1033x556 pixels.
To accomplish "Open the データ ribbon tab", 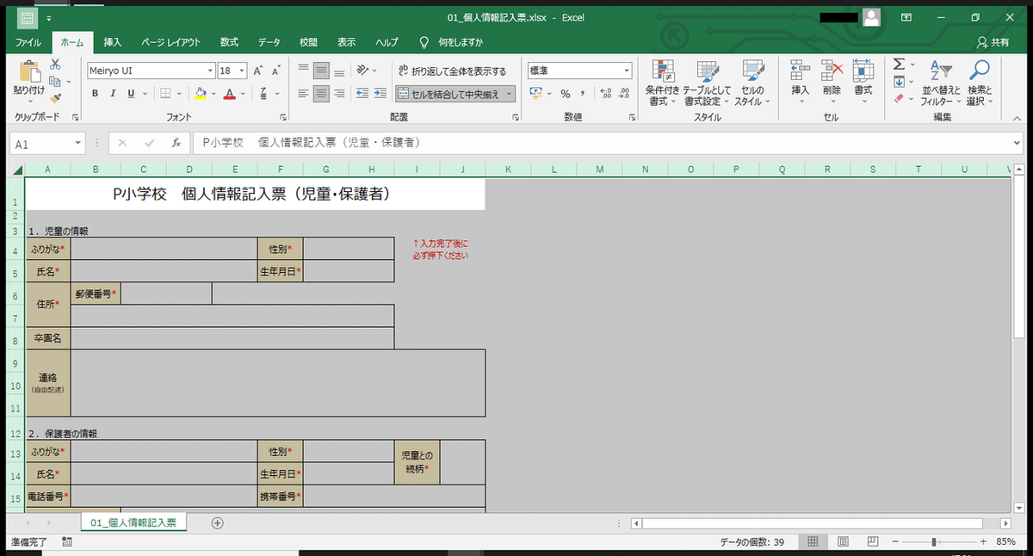I will coord(269,41).
